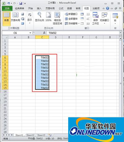
Task: Select row 20 header
Action: click(5, 105)
